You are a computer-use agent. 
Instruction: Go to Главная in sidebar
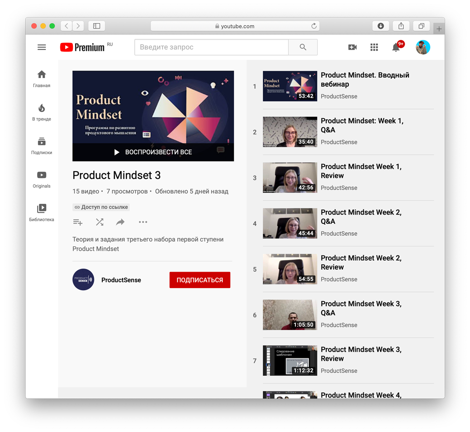(42, 79)
